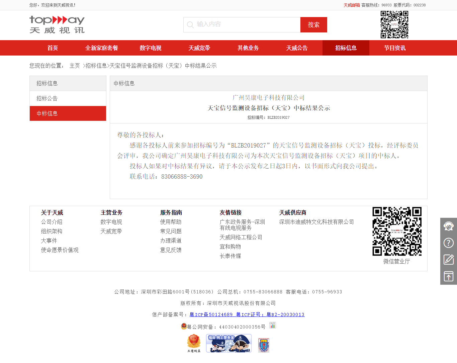
Task: Click the 使用帮助 footer link
Action: coord(171,222)
